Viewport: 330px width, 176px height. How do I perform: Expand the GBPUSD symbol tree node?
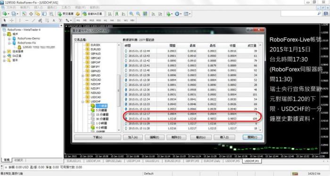point(82,75)
